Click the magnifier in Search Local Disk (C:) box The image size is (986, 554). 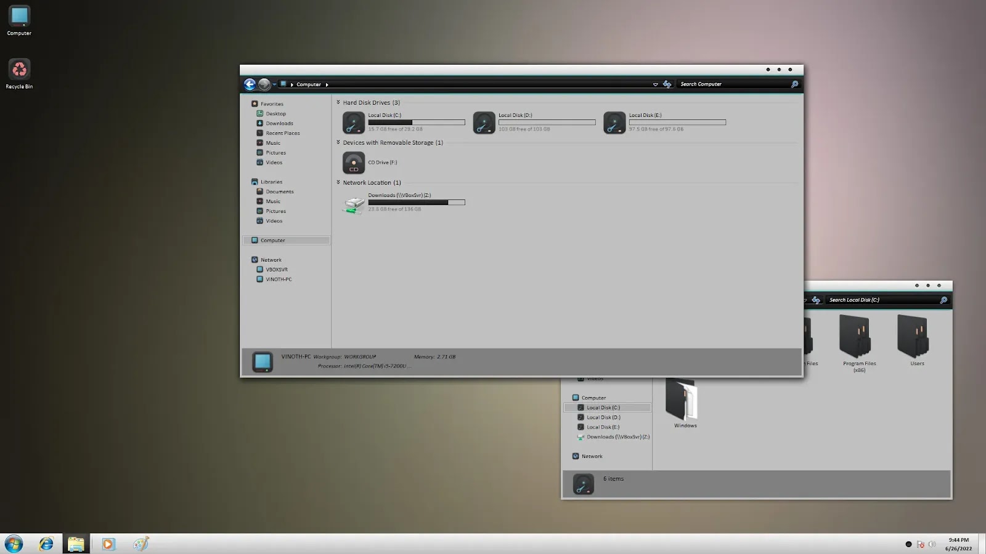[943, 300]
